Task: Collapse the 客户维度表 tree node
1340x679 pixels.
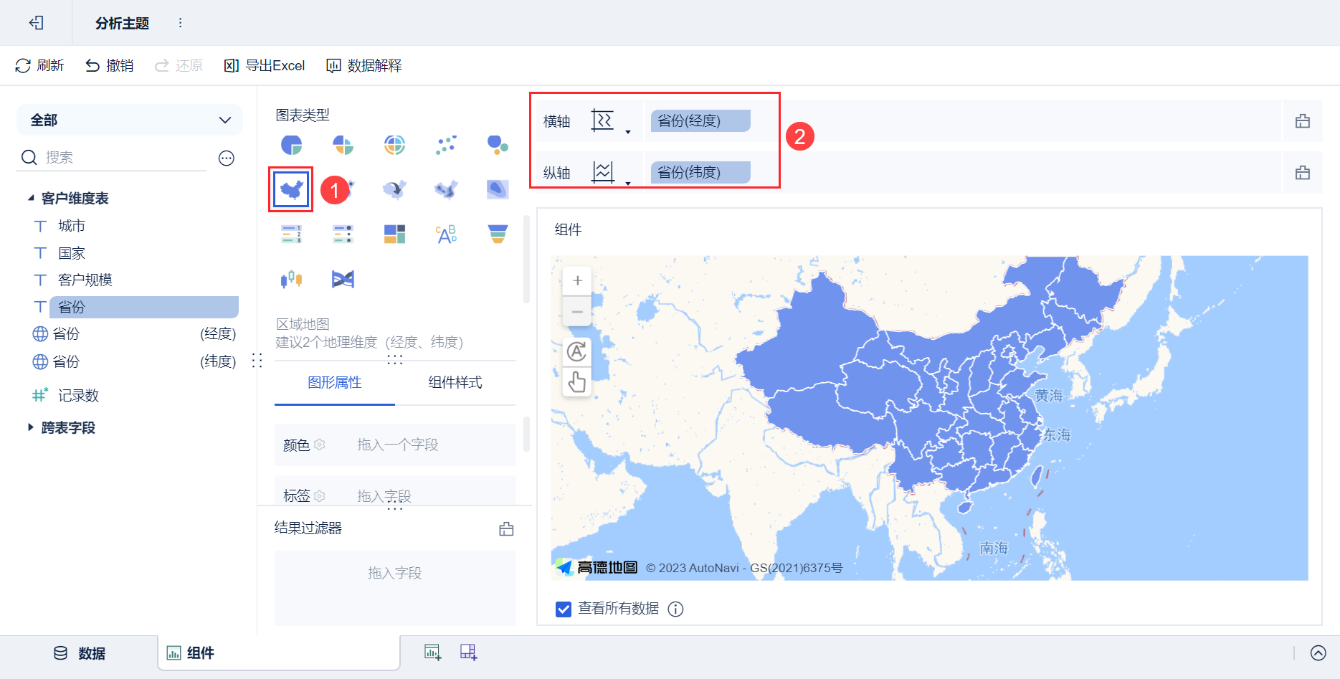Action: click(31, 198)
